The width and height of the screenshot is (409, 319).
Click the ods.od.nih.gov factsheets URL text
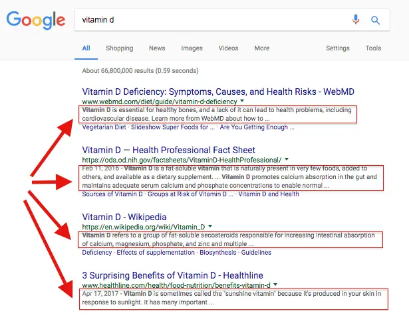[182, 160]
